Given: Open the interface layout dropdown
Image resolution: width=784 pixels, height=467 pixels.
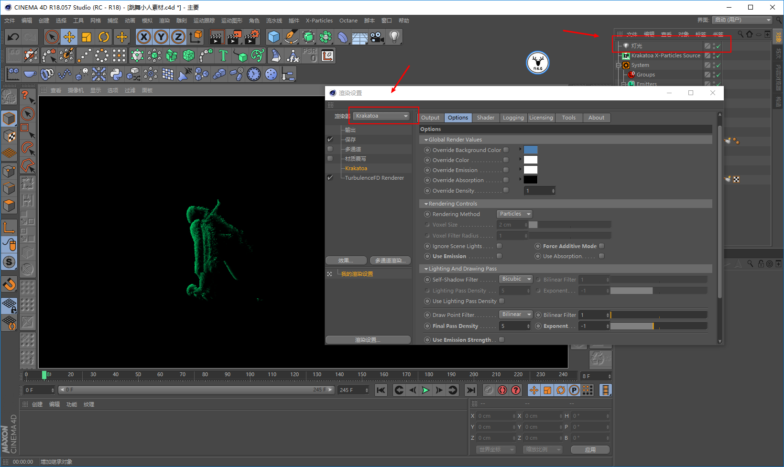Looking at the screenshot, I should 742,20.
